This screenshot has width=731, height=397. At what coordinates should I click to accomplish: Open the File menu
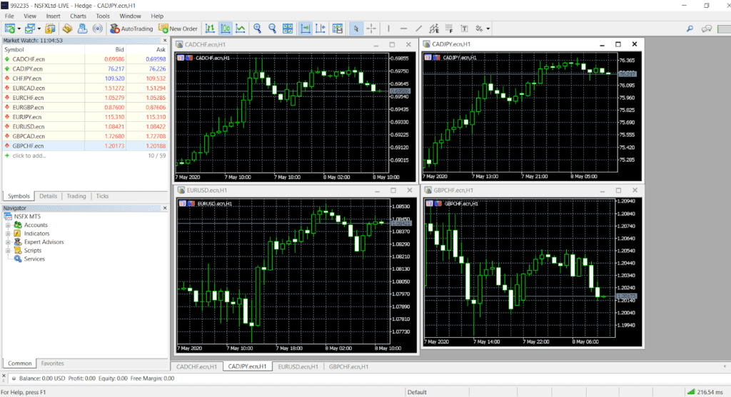click(9, 16)
